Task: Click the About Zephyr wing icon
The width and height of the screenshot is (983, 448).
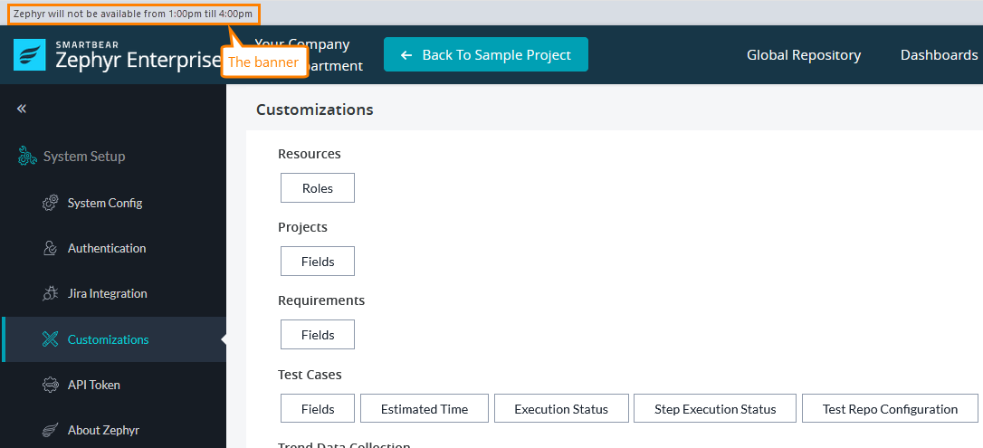Action: tap(51, 430)
